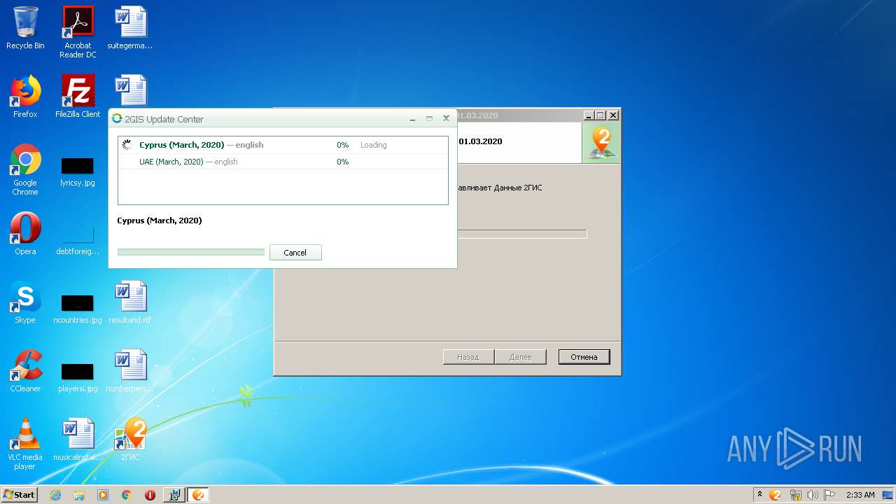The height and width of the screenshot is (504, 896).
Task: Click the 2GIS system tray icon
Action: tap(775, 495)
